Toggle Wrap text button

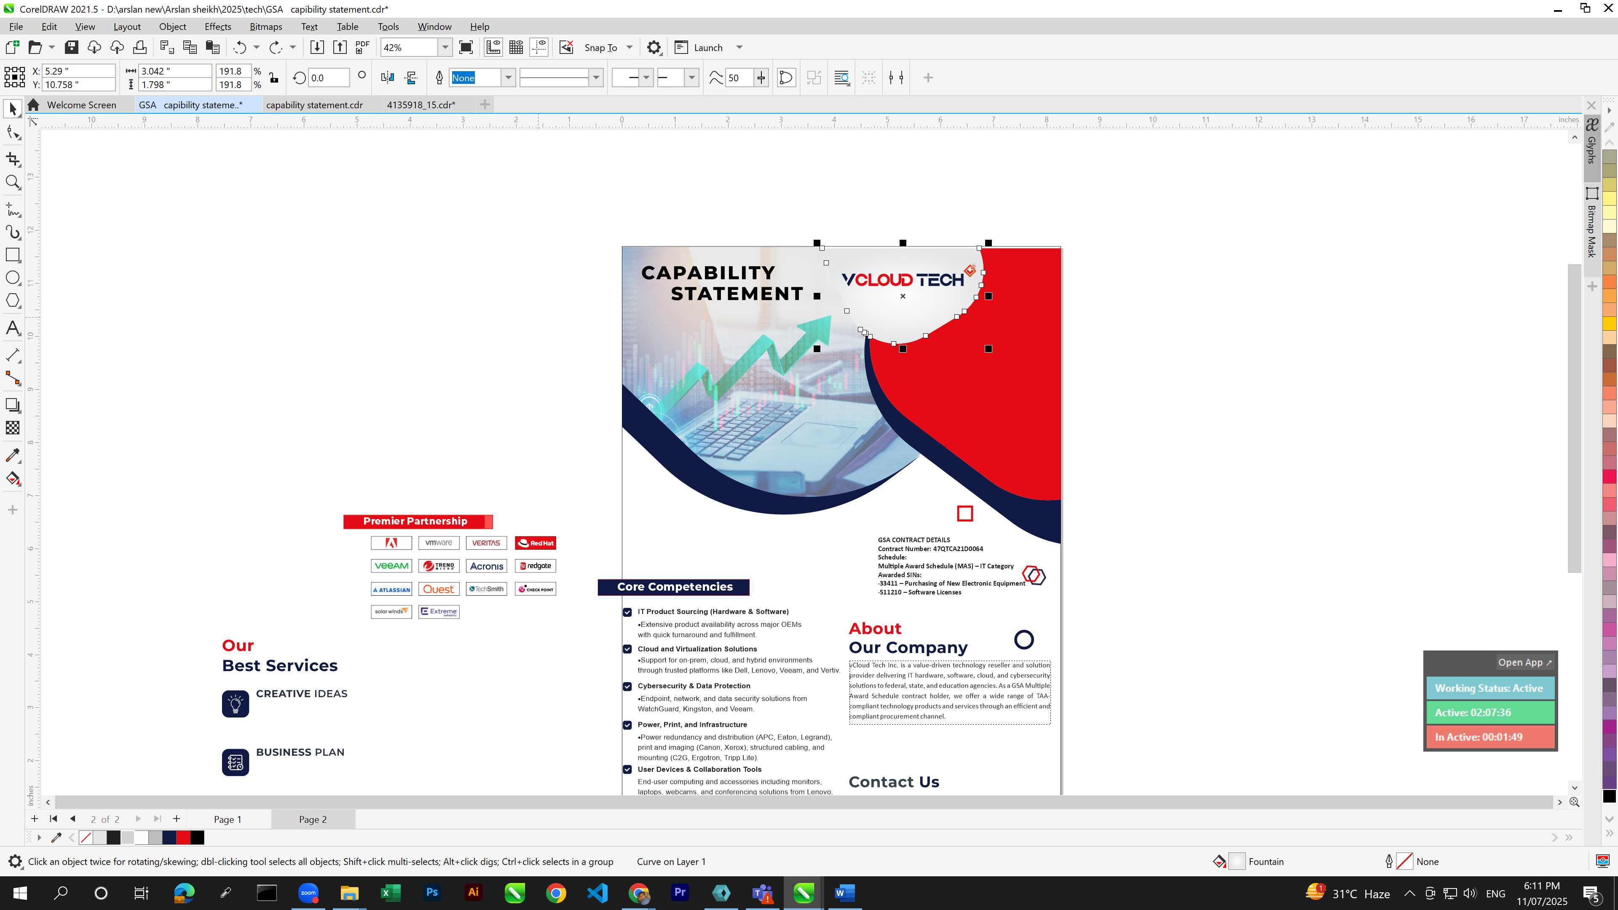pos(842,78)
